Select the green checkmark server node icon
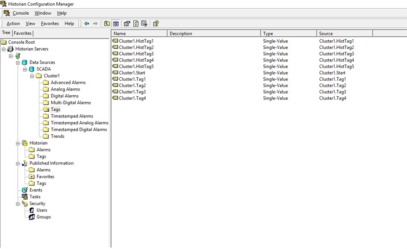The width and height of the screenshot is (407, 249). 18,55
